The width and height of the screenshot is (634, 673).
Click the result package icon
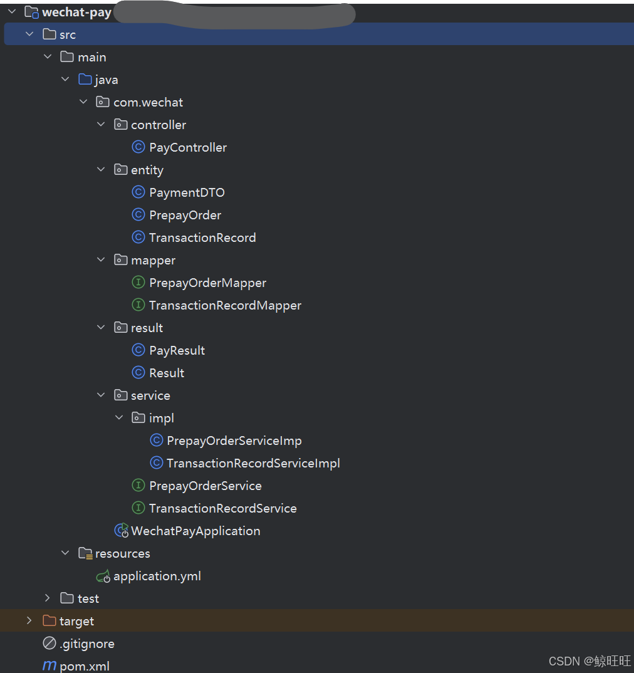(x=121, y=328)
